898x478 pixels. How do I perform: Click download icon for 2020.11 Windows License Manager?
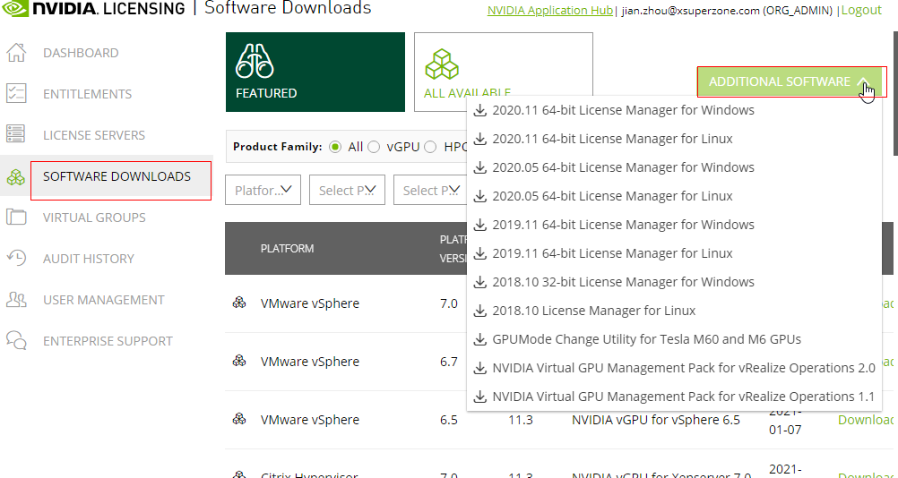tap(480, 110)
